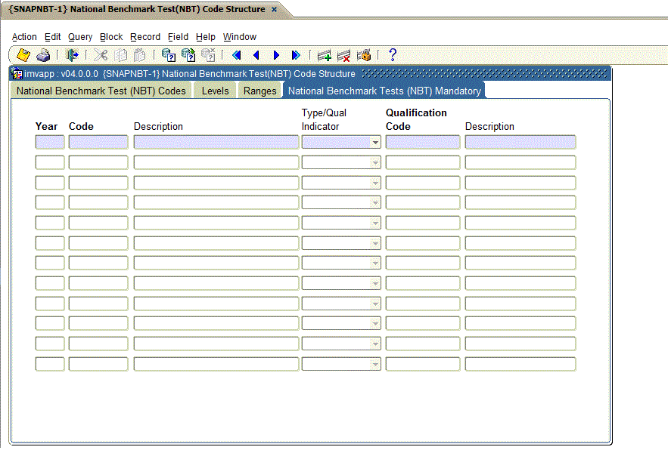This screenshot has height=450, width=668.
Task: Go to the first record using the double-left arrow
Action: pos(236,55)
